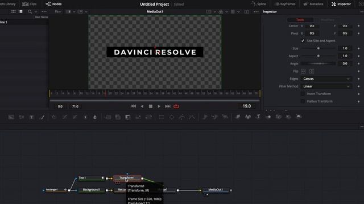Adjust the Aspect slider
This screenshot has width=364, height=204.
pos(318,56)
